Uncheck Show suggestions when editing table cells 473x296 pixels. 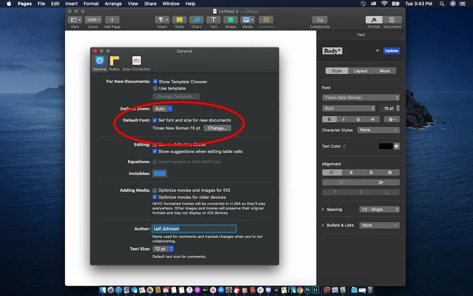pos(155,151)
